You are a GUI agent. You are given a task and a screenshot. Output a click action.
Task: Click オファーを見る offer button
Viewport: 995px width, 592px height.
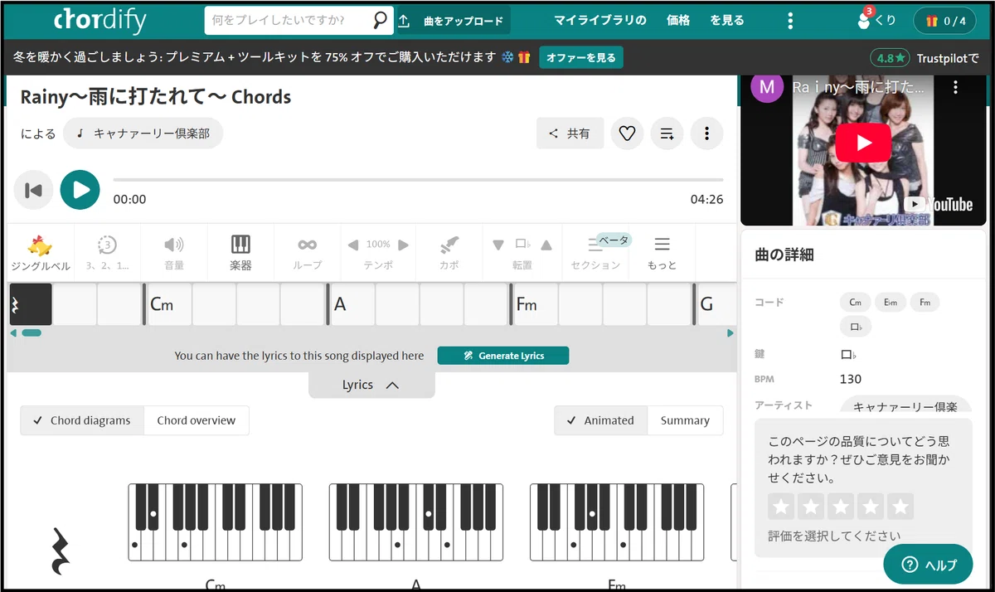click(x=581, y=57)
